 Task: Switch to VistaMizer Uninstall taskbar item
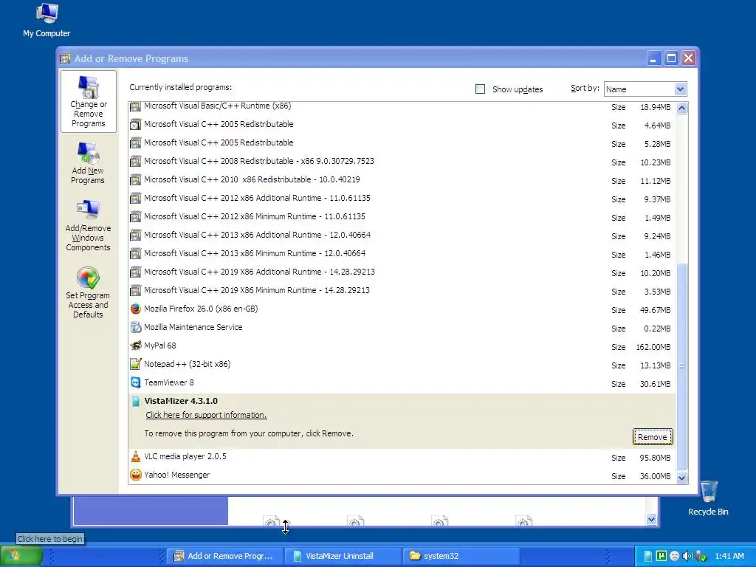[343, 556]
